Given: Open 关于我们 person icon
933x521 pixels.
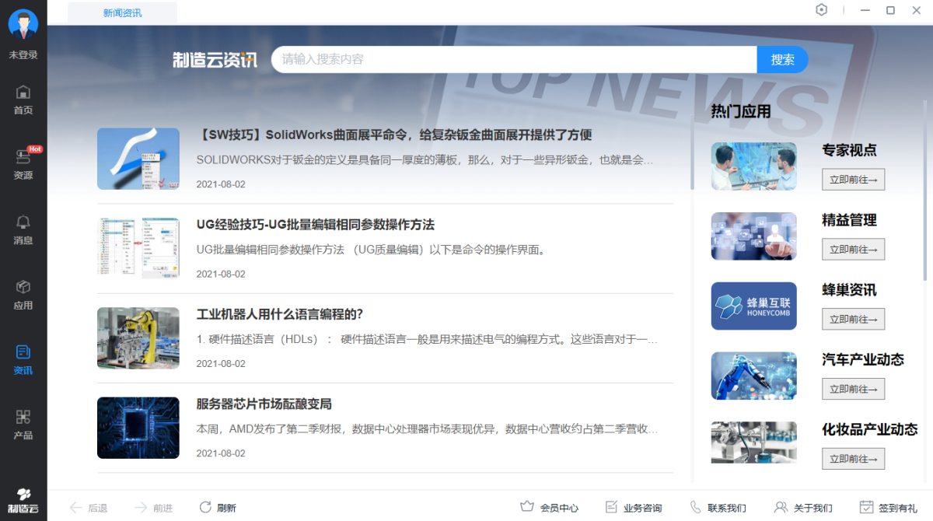Looking at the screenshot, I should click(x=803, y=508).
